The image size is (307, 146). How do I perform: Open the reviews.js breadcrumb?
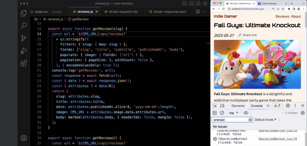(53, 19)
